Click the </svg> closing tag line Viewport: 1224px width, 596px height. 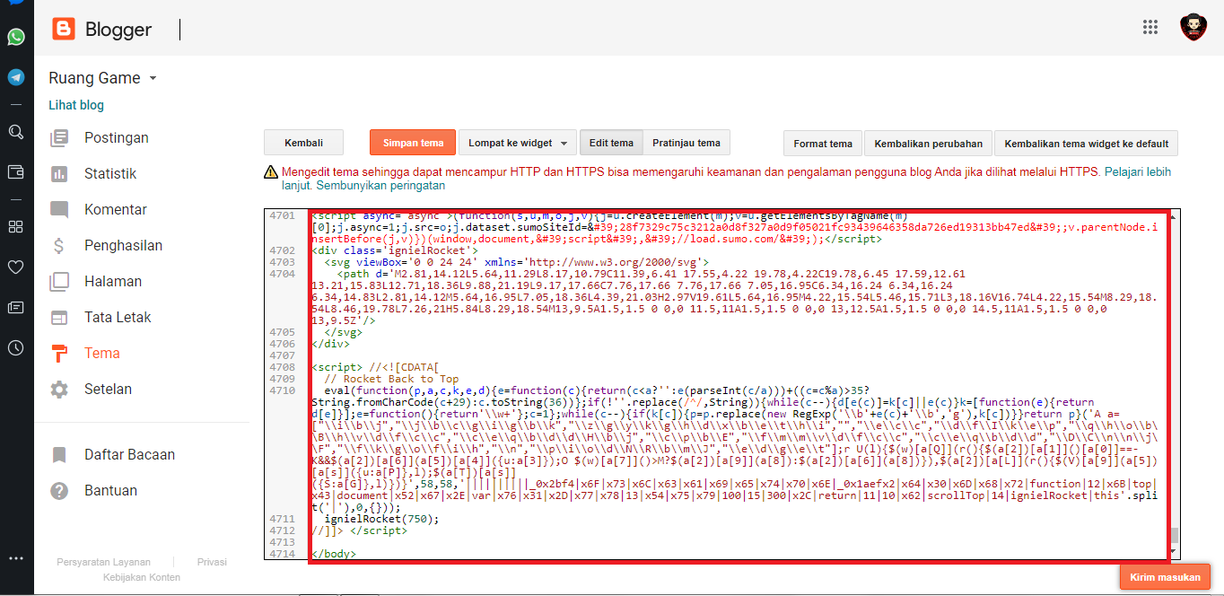click(345, 332)
